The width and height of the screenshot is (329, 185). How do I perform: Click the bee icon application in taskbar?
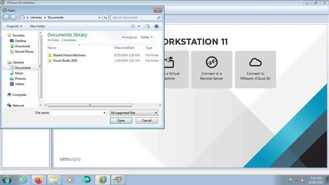118,180
